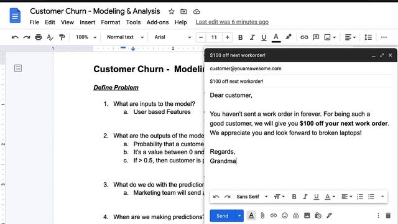
Task: Add a comment from toolbar
Action: click(316, 37)
